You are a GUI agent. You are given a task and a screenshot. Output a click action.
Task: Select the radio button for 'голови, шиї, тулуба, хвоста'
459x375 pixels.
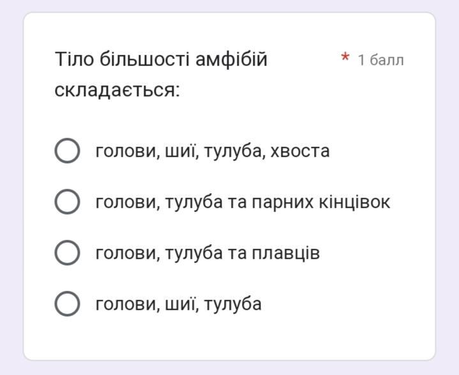(67, 151)
